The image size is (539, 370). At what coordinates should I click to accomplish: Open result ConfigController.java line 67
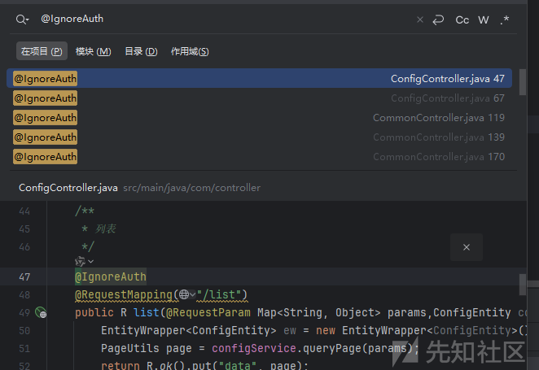(259, 98)
